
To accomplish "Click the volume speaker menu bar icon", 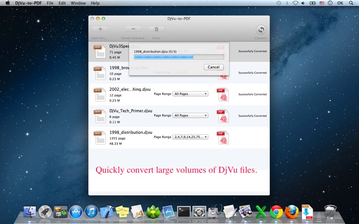I will (303, 3).
